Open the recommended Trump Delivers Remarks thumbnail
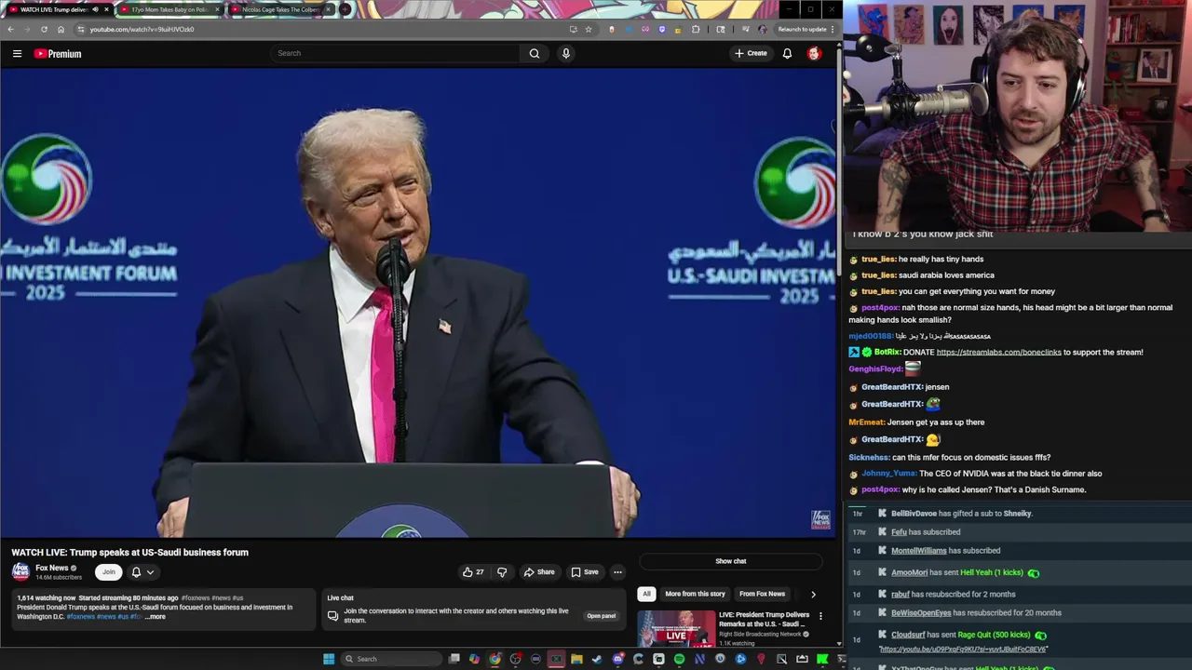This screenshot has height=670, width=1192. click(676, 628)
